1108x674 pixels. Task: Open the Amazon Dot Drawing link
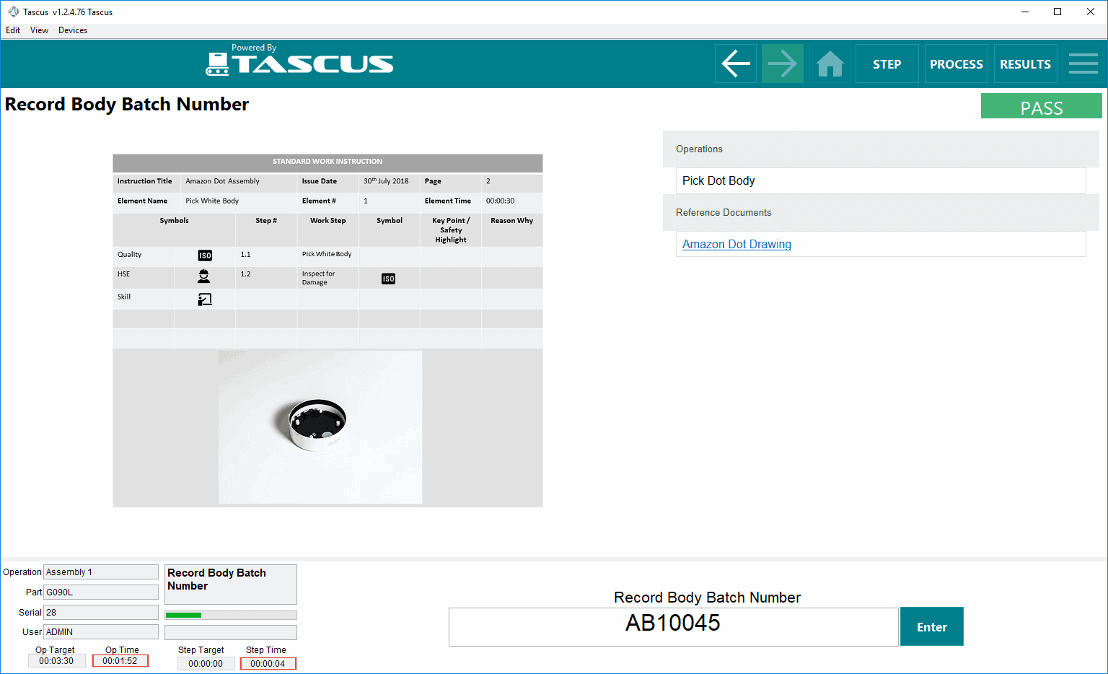click(x=737, y=244)
